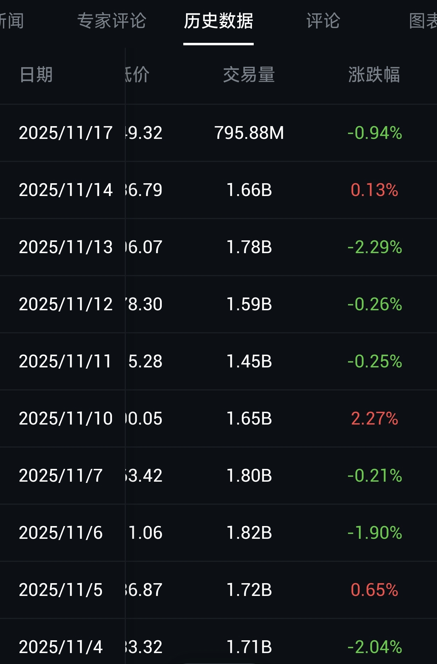Select the 2025/11/4 date row
Image resolution: width=437 pixels, height=664 pixels.
point(61,647)
